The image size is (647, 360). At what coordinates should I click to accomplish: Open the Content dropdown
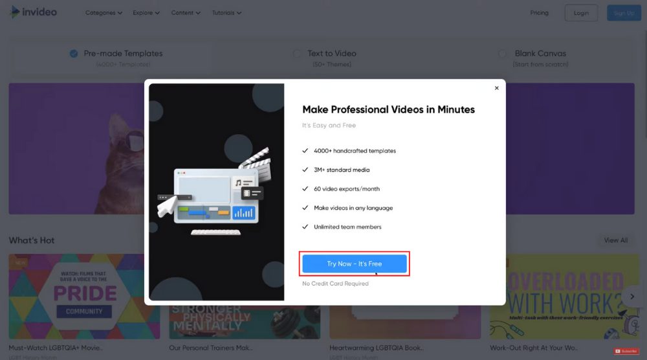tap(186, 13)
